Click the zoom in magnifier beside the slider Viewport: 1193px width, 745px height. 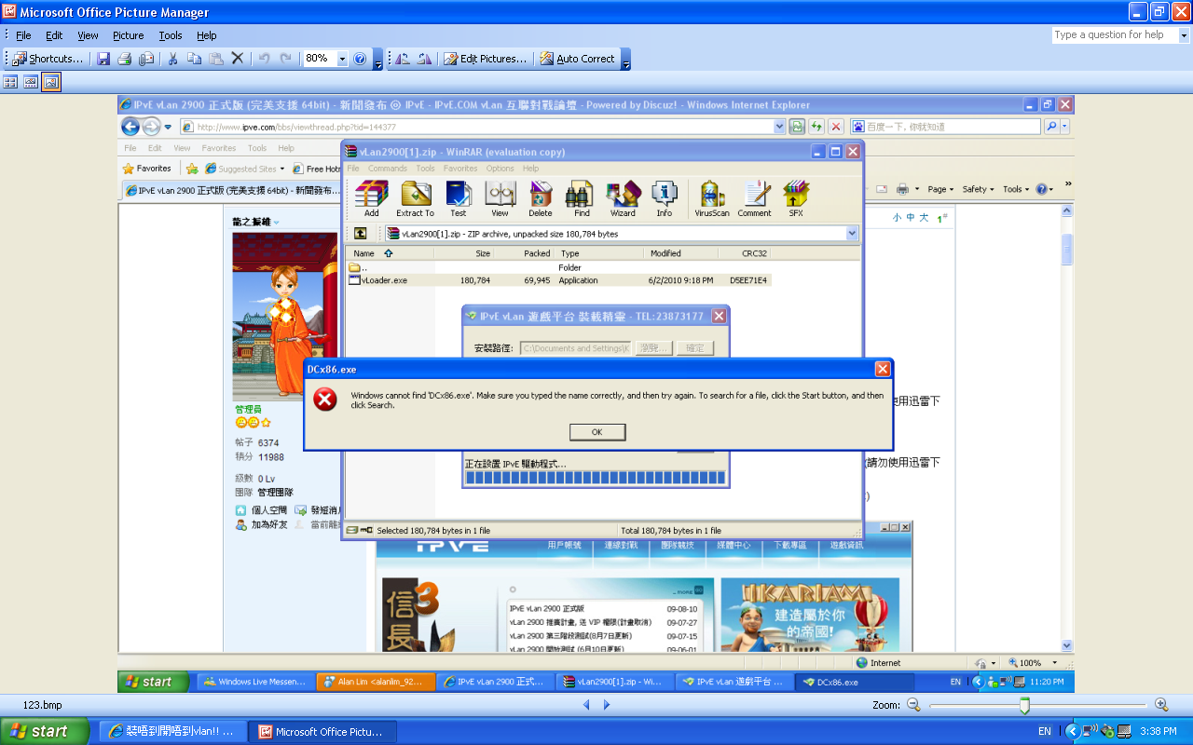(x=1161, y=705)
